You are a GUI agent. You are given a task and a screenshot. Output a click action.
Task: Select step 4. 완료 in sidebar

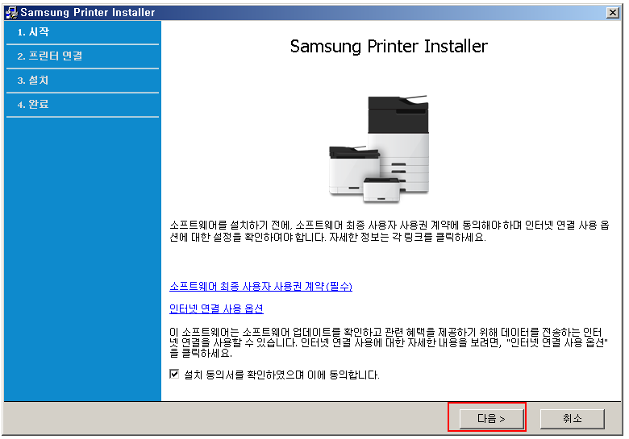tap(82, 105)
